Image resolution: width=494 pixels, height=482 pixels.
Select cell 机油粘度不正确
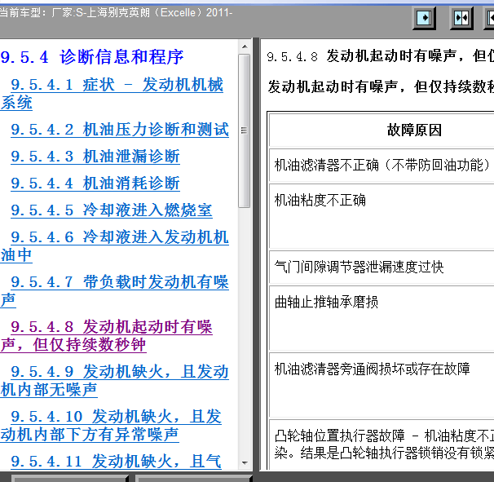(382, 216)
